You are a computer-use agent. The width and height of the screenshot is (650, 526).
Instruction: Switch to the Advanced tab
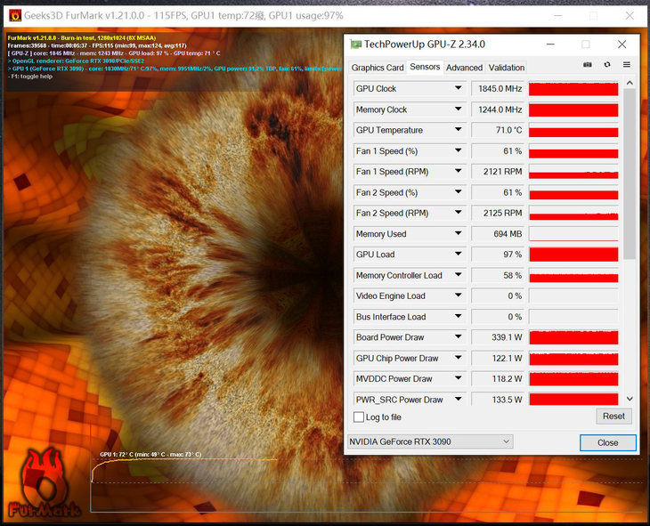(x=464, y=68)
